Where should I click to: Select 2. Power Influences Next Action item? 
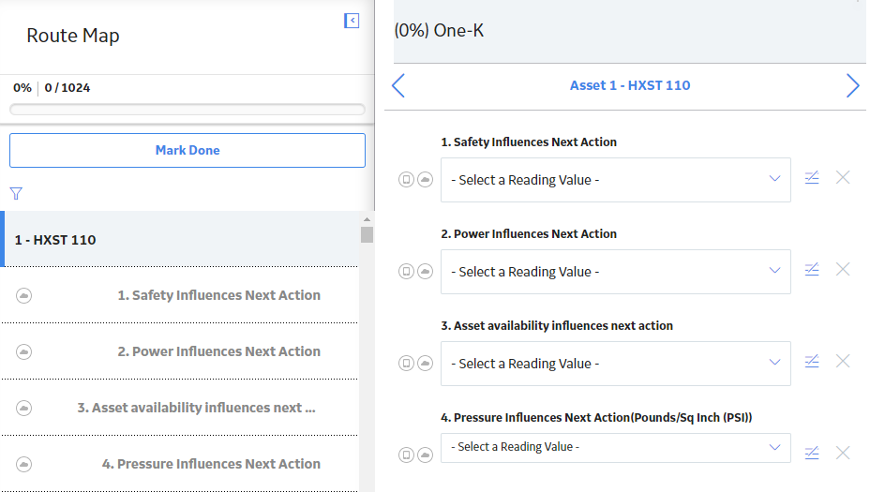[179, 351]
